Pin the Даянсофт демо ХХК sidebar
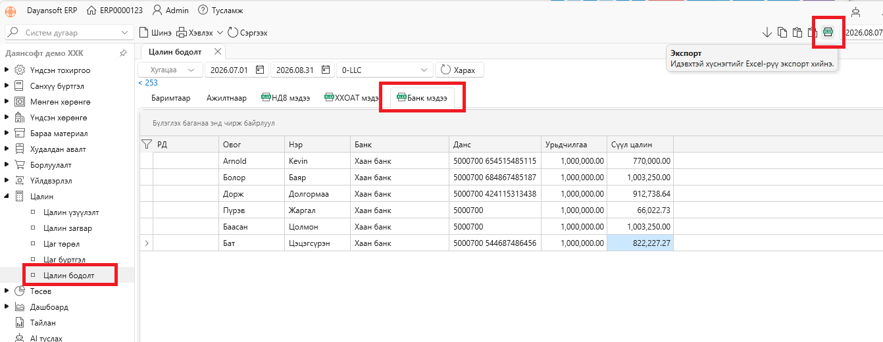Screen dimensions: 883x342 click(x=123, y=53)
